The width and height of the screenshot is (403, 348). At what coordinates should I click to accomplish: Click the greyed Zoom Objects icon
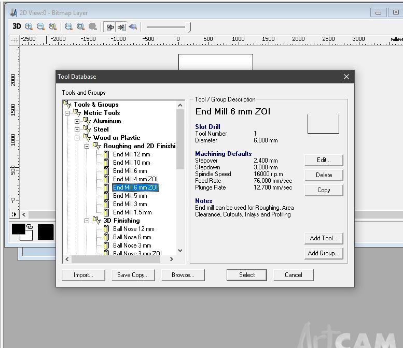(x=92, y=26)
